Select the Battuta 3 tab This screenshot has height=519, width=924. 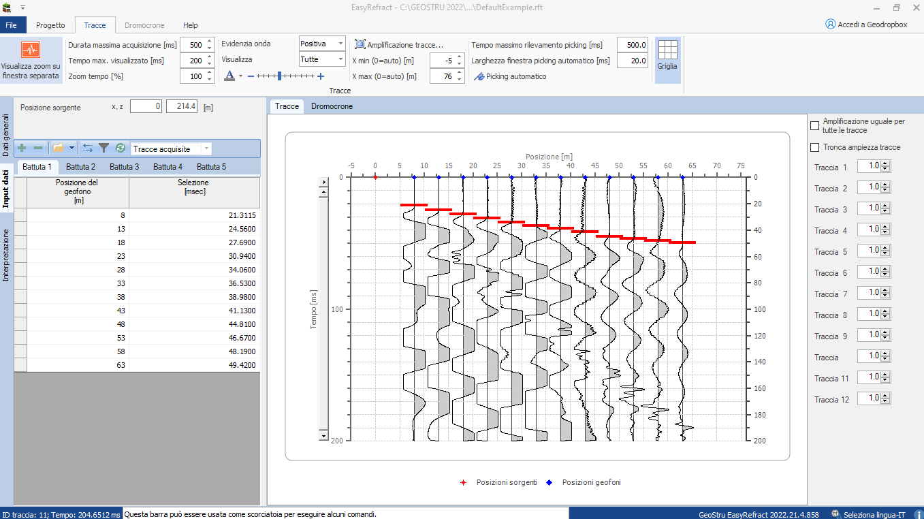(x=124, y=166)
